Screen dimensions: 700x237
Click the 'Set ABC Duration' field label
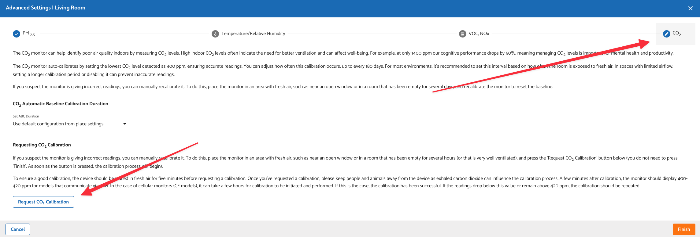(26, 116)
